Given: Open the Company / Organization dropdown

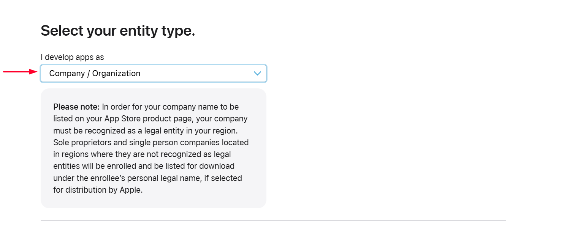Looking at the screenshot, I should (153, 74).
